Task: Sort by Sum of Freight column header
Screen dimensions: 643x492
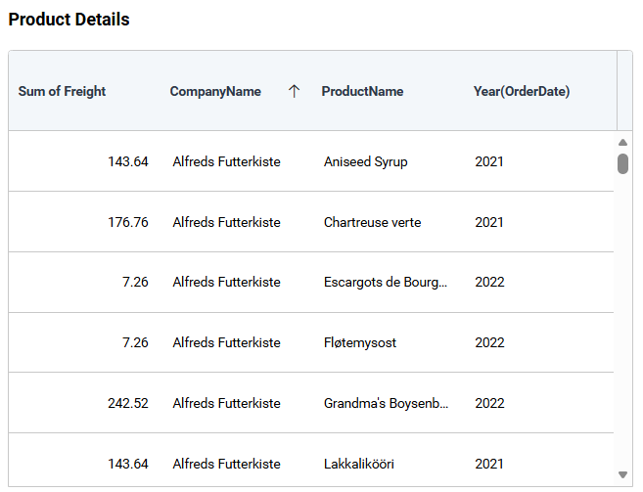Action: click(x=62, y=92)
